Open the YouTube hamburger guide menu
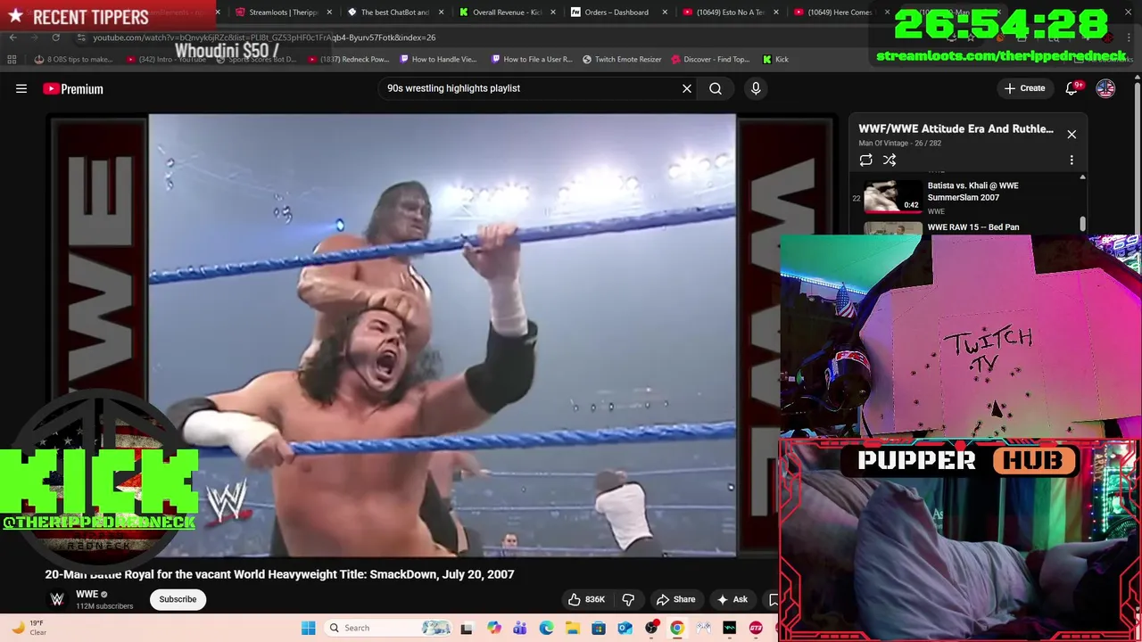 pos(21,88)
